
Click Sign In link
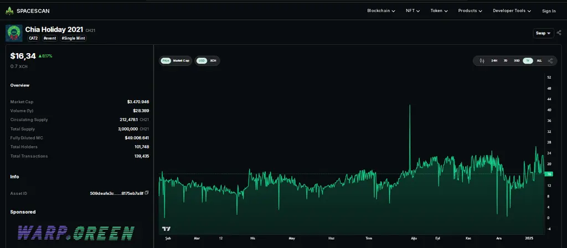click(549, 11)
